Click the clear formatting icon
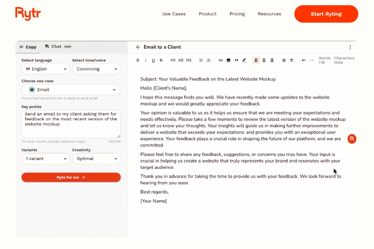Screen dimensions: 374x249 tap(291, 61)
